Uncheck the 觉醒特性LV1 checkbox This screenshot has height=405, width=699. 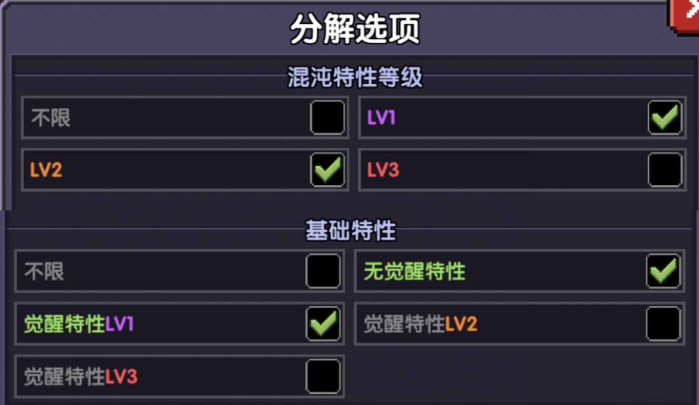[323, 324]
